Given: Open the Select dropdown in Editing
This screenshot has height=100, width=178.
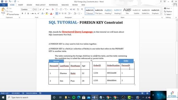Looking at the screenshot, I should (x=168, y=14).
